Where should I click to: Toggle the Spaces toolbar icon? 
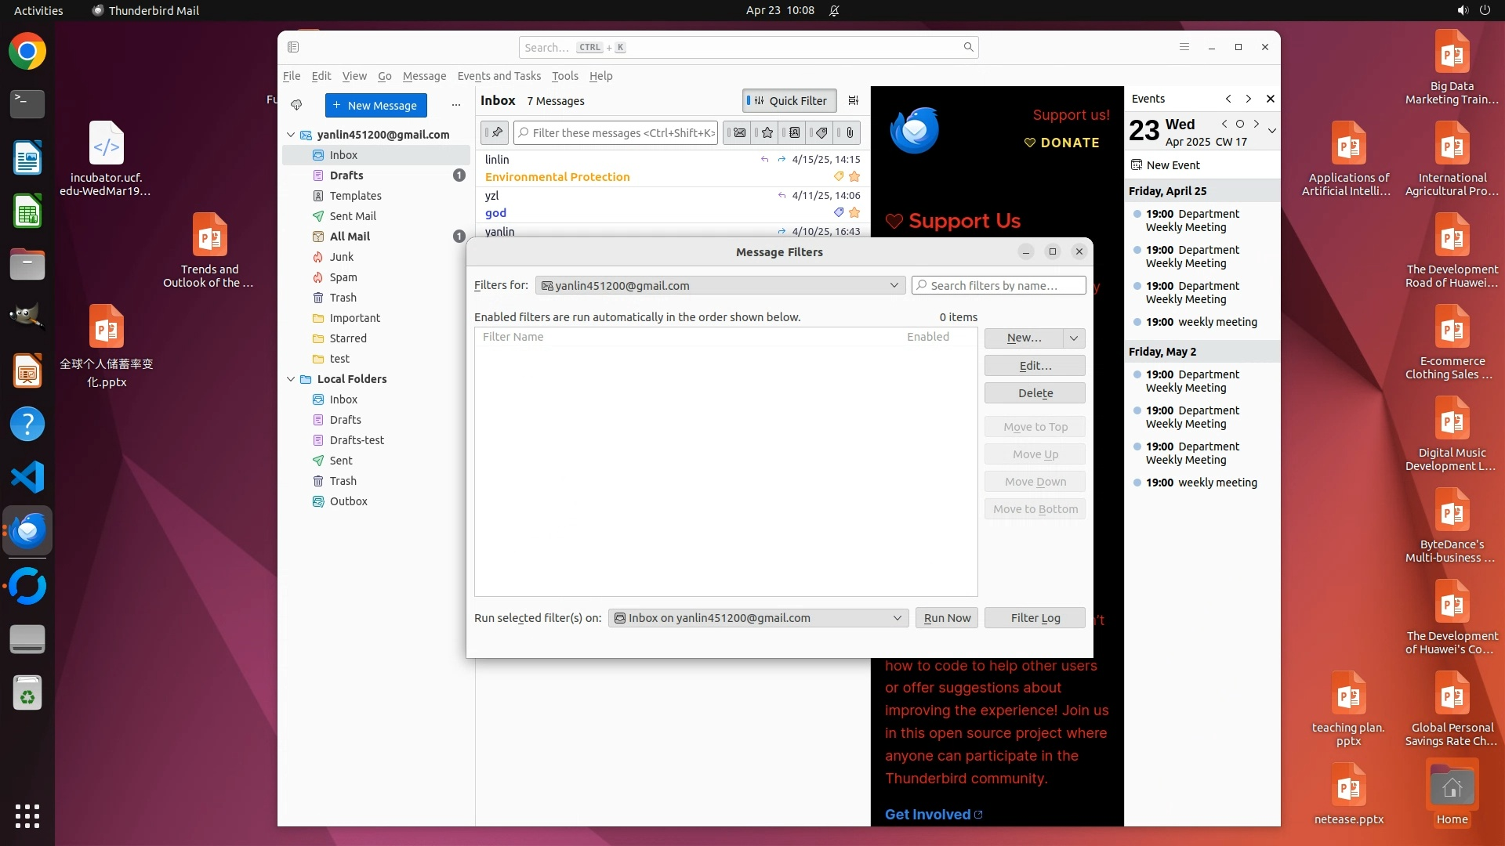[293, 47]
